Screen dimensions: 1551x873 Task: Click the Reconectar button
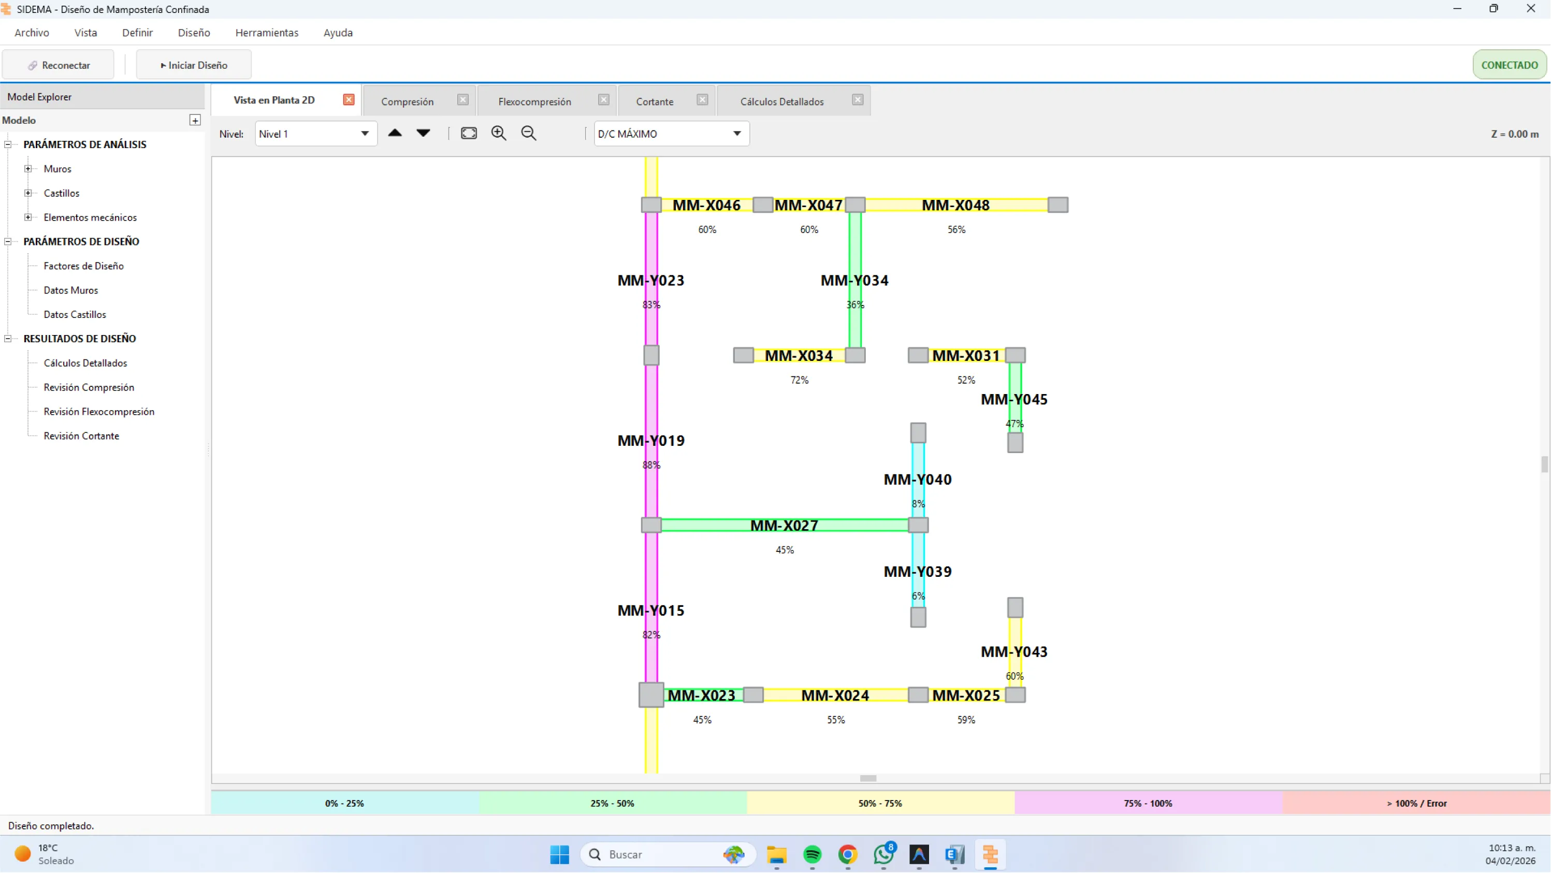(x=59, y=65)
